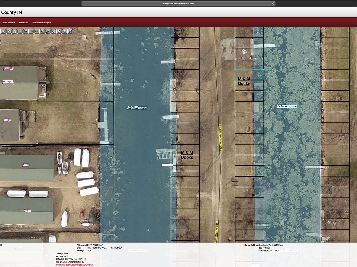This screenshot has width=357, height=267.
Task: Click the left Lake Wawasee map label
Action: click(x=137, y=108)
